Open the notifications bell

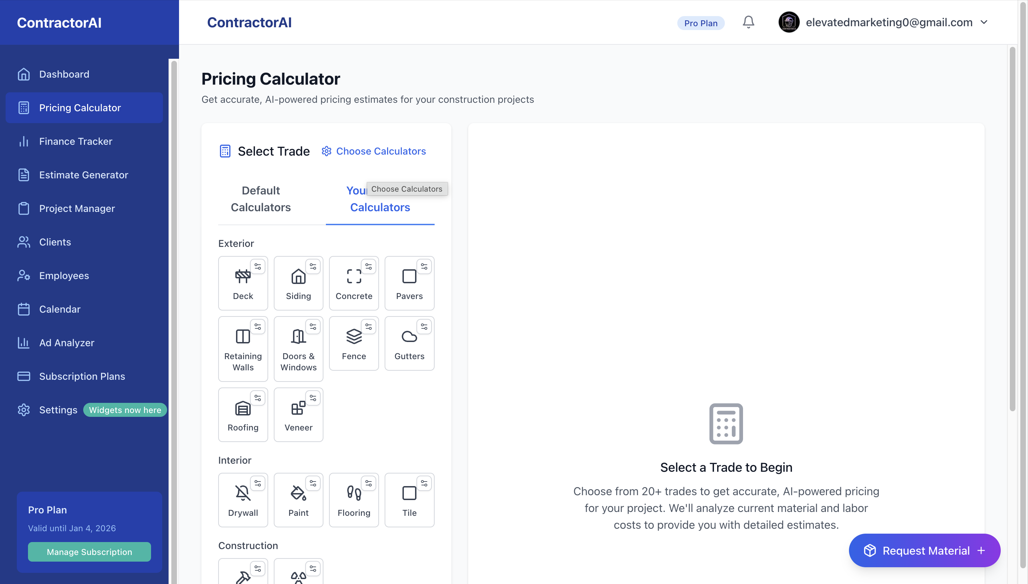(x=748, y=22)
